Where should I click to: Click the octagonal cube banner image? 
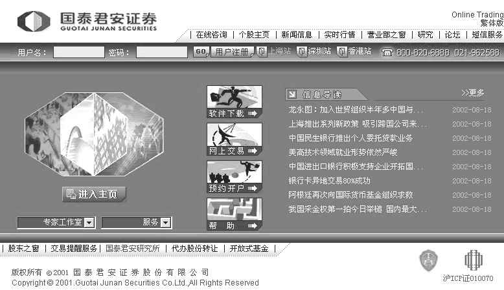coord(94,134)
